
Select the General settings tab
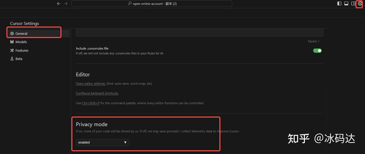[x=39, y=33]
